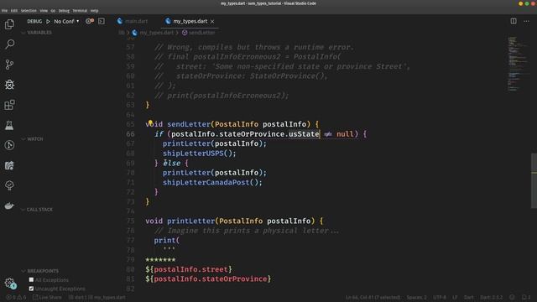Click shipLetterUSPS() call on line 68
Image resolution: width=537 pixels, height=302 pixels.
pyautogui.click(x=200, y=154)
